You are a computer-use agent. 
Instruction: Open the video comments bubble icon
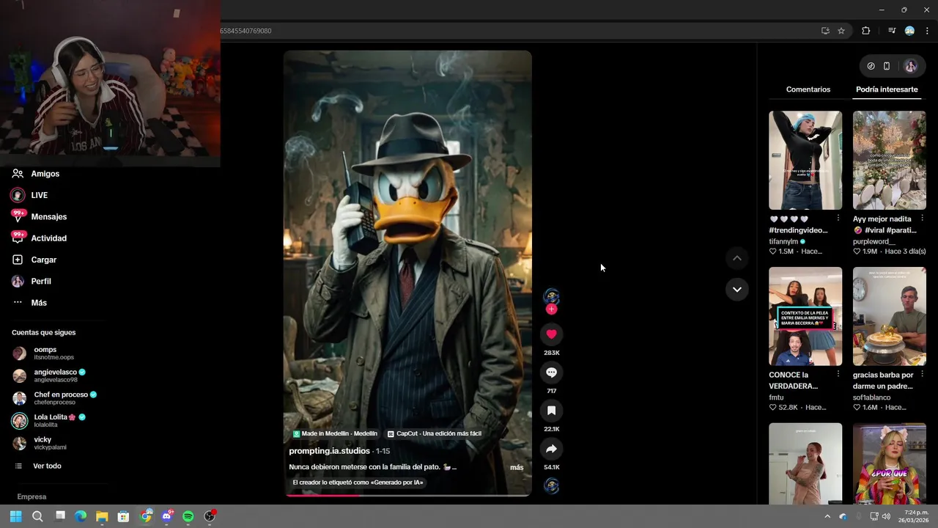click(x=551, y=373)
